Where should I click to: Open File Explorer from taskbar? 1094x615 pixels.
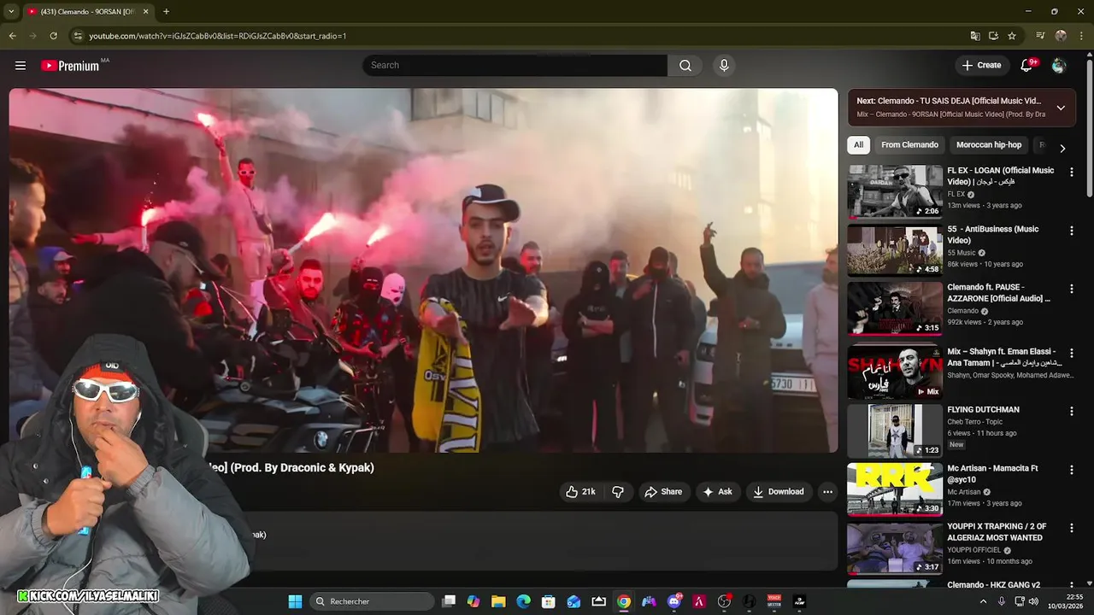[498, 601]
